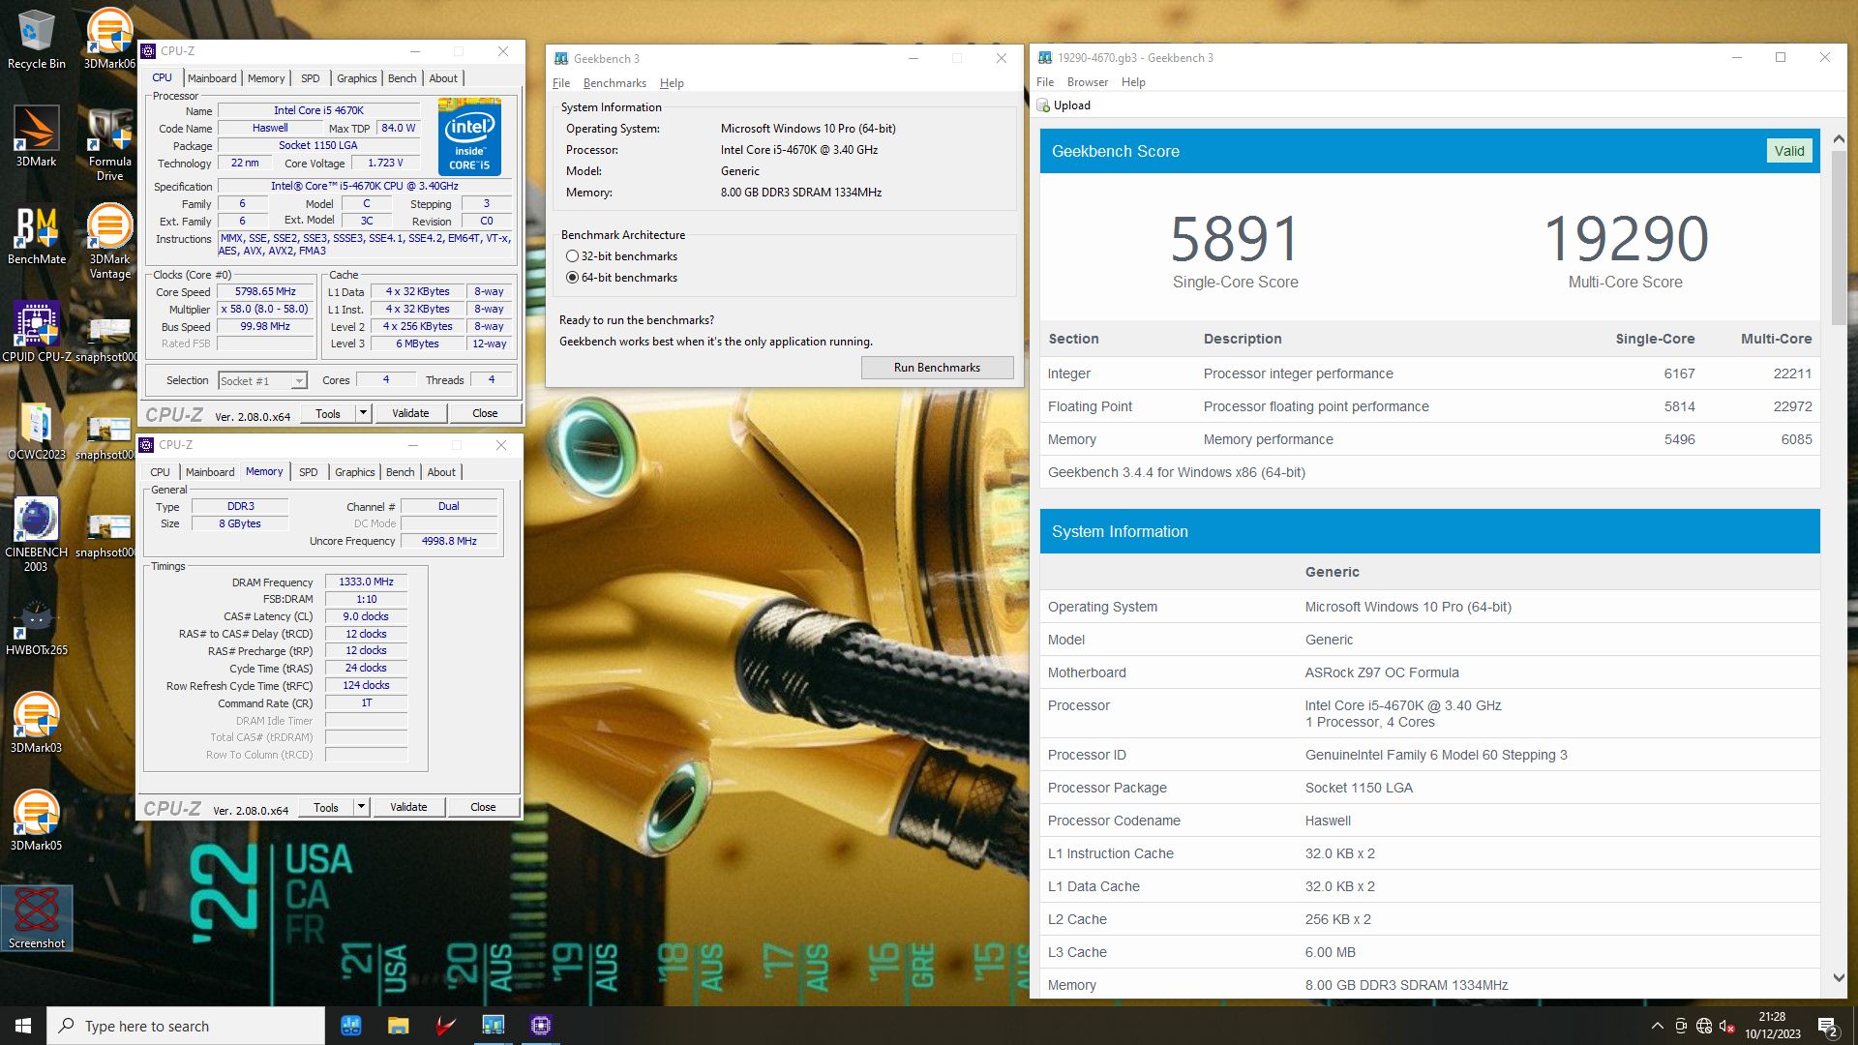The height and width of the screenshot is (1045, 1858).
Task: Click the Upload icon in Geekbench results
Action: pyautogui.click(x=1043, y=105)
